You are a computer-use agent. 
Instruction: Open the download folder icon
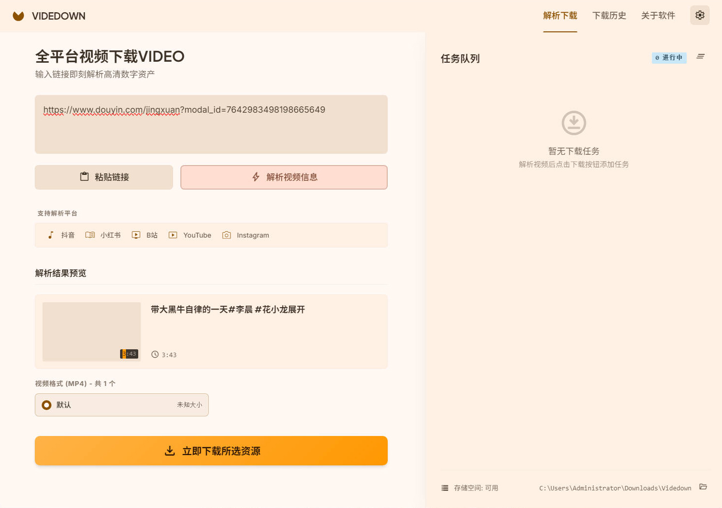click(x=703, y=487)
